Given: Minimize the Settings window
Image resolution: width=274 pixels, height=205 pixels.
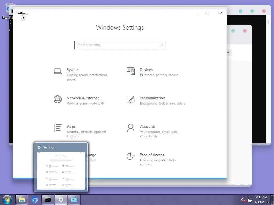Looking at the screenshot, I should click(x=196, y=13).
